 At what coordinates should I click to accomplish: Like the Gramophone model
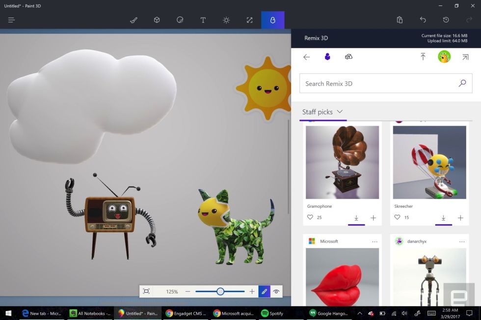point(310,217)
